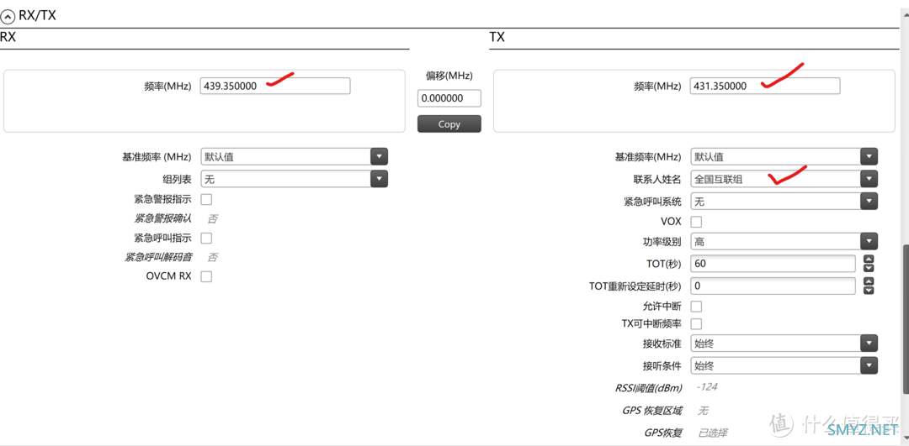909x446 pixels.
Task: Decrease TOT重新设定延时 with down arrow
Action: (x=869, y=291)
